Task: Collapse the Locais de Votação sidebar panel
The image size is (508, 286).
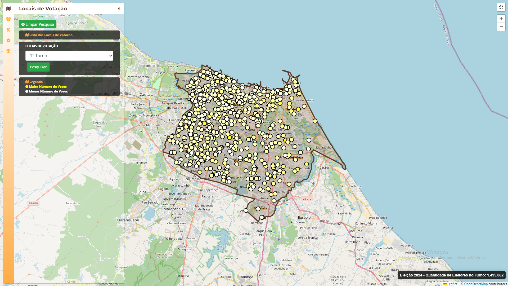Action: (x=119, y=8)
